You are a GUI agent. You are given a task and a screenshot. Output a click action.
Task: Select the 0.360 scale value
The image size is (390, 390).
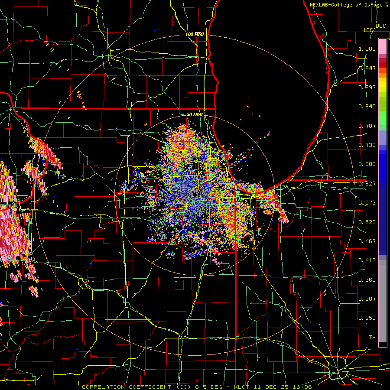click(x=367, y=280)
